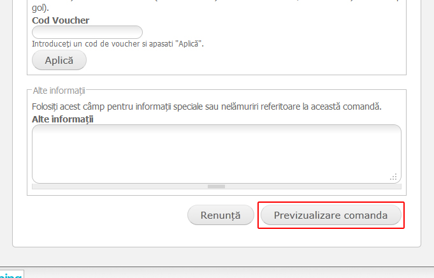Focus the Alte informații text area

[x=217, y=154]
